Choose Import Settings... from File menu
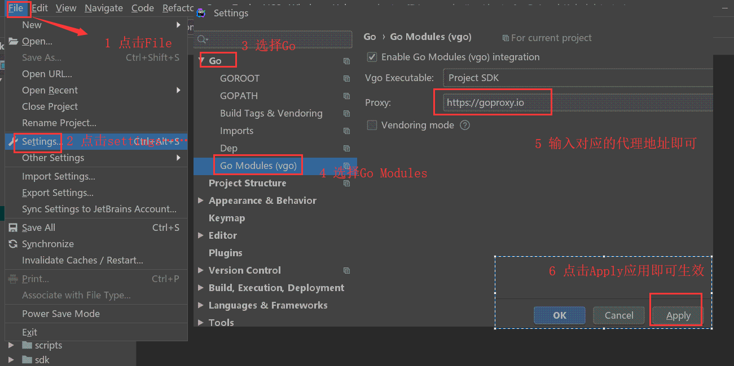This screenshot has height=366, width=734. pyautogui.click(x=96, y=176)
